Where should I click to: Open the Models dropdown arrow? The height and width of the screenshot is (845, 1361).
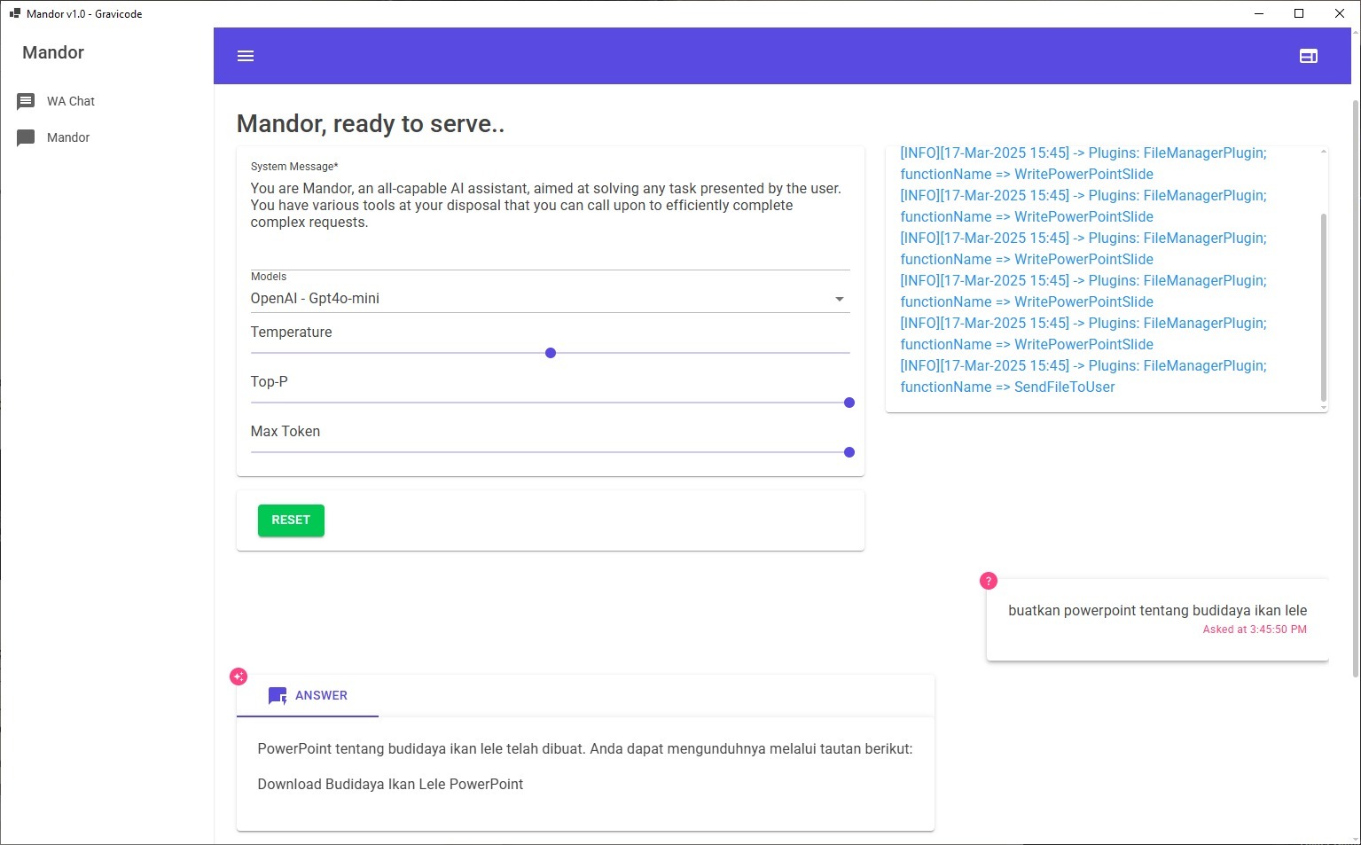tap(839, 299)
